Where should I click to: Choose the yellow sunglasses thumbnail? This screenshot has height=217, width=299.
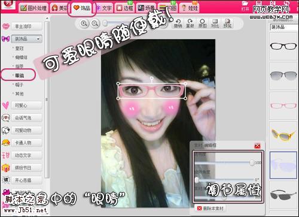click(283, 135)
